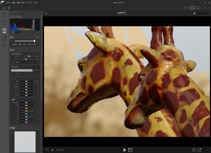
Task: Click the reject X flag icon
Action: pyautogui.click(x=52, y=150)
